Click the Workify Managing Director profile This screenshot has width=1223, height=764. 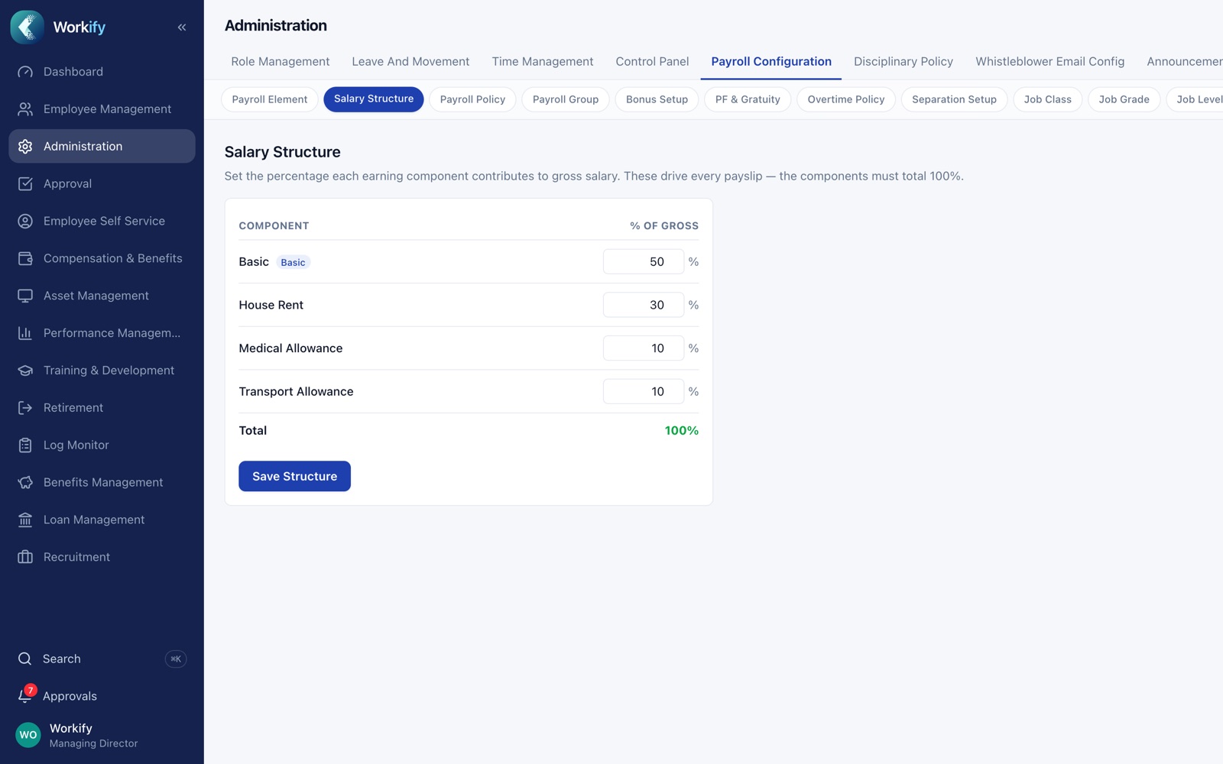(x=102, y=735)
